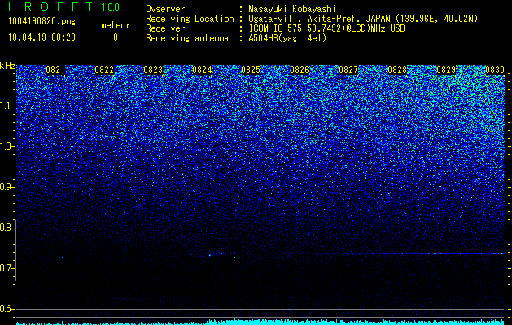The width and height of the screenshot is (512, 325).
Task: Click the 0826 time marker
Action: coord(300,70)
